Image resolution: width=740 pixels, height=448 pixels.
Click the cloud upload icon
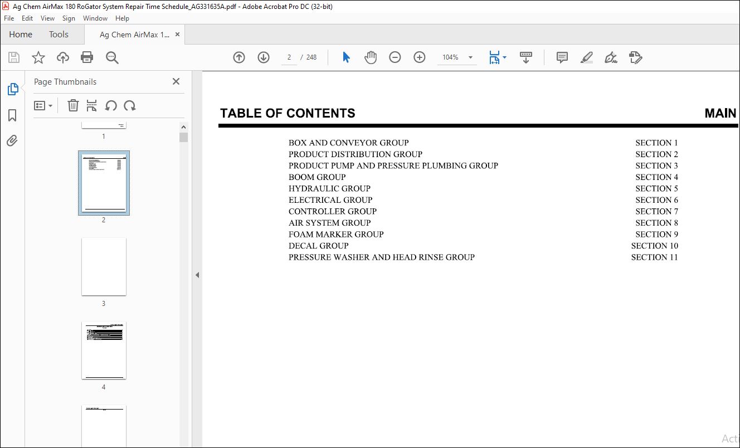63,57
